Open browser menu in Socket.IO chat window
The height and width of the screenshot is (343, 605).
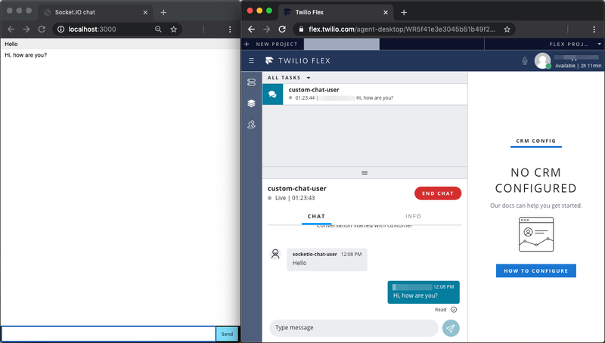pos(230,29)
